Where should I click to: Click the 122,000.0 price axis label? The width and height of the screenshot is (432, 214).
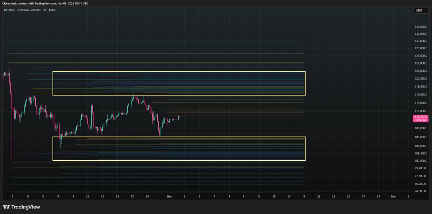pos(421,71)
